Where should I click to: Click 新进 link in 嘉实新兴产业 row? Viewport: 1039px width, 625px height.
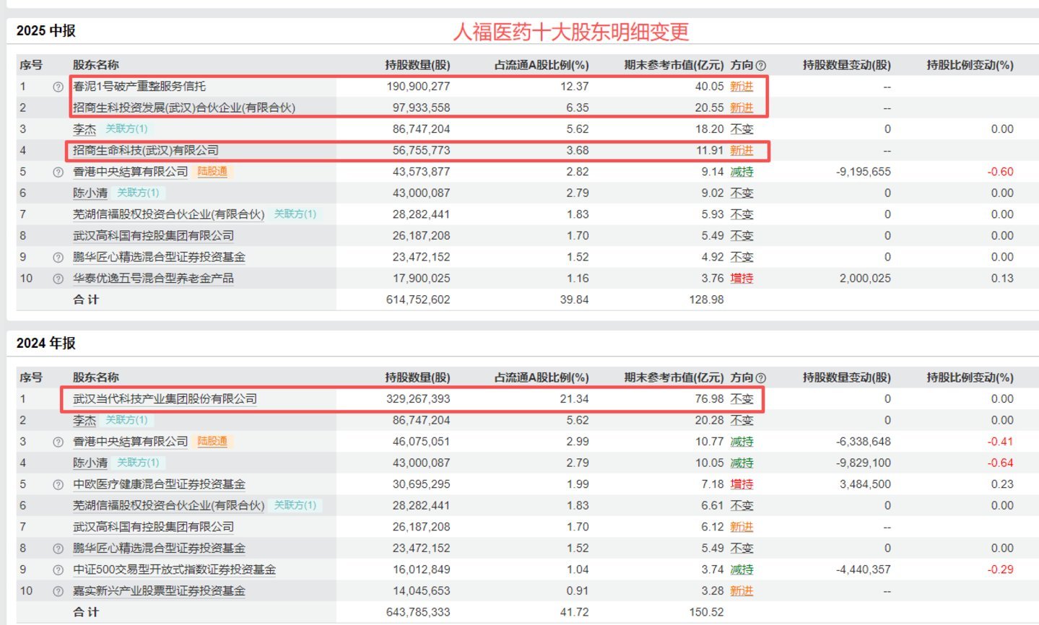tap(742, 591)
